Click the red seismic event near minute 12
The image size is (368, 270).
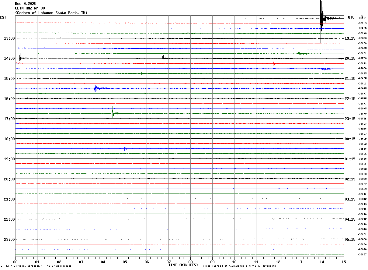point(274,63)
